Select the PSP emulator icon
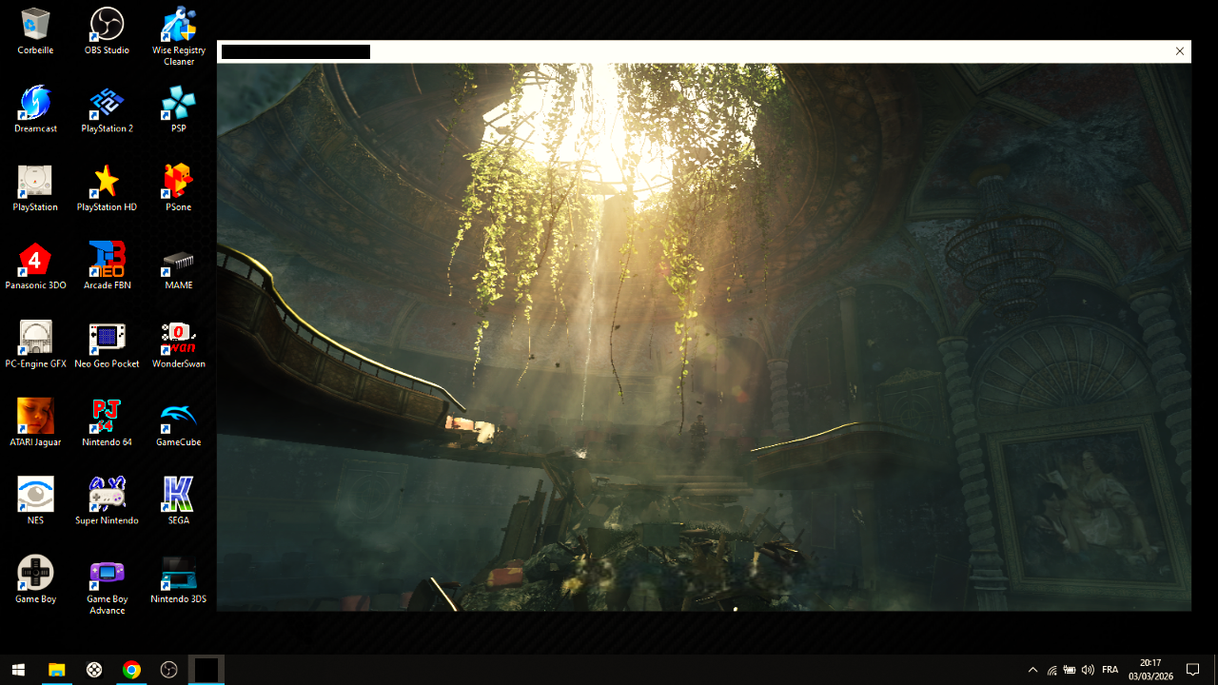This screenshot has height=685, width=1218. (x=178, y=103)
